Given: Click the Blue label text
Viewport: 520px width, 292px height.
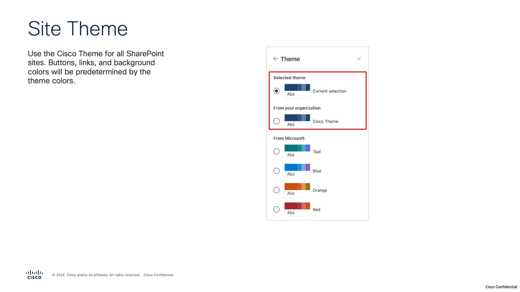Looking at the screenshot, I should coord(317,171).
